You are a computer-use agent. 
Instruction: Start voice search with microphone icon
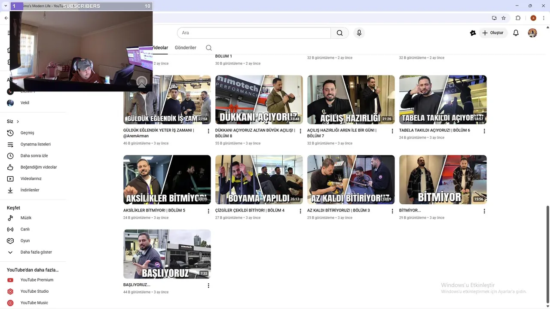click(359, 33)
